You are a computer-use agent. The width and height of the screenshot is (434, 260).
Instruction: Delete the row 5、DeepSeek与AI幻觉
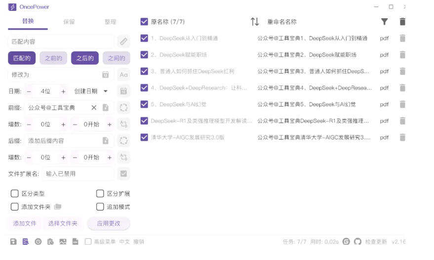[402, 104]
